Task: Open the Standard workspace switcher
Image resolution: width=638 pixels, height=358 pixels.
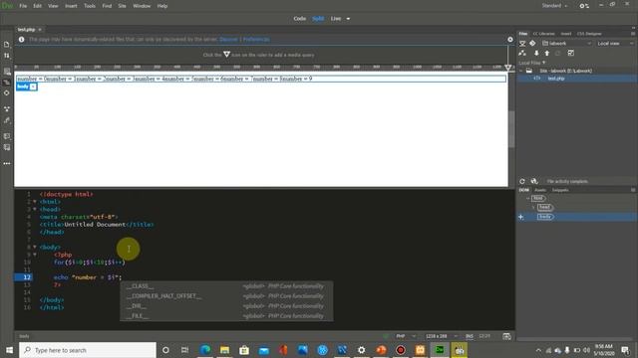Action: pos(554,6)
